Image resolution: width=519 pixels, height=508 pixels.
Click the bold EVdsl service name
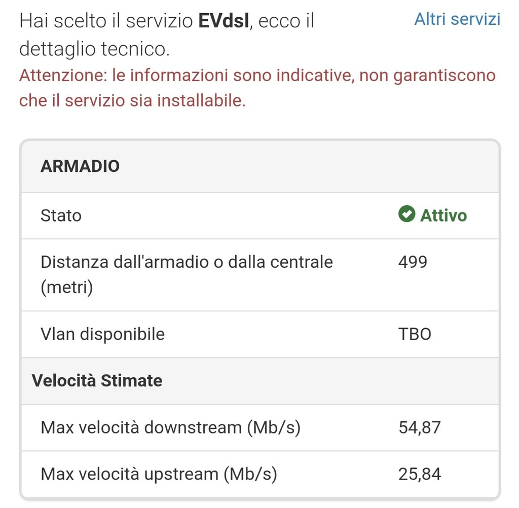[x=224, y=22]
